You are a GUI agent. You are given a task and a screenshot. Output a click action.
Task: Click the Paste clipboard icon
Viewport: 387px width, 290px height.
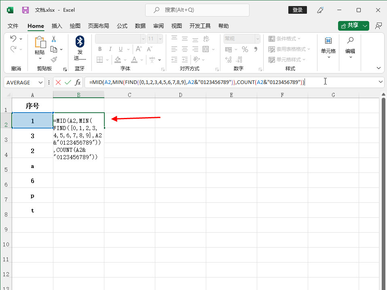point(40,42)
